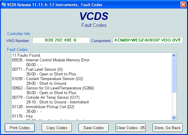Select fault 65535 Internal Control Module Memory Error

click(51, 60)
